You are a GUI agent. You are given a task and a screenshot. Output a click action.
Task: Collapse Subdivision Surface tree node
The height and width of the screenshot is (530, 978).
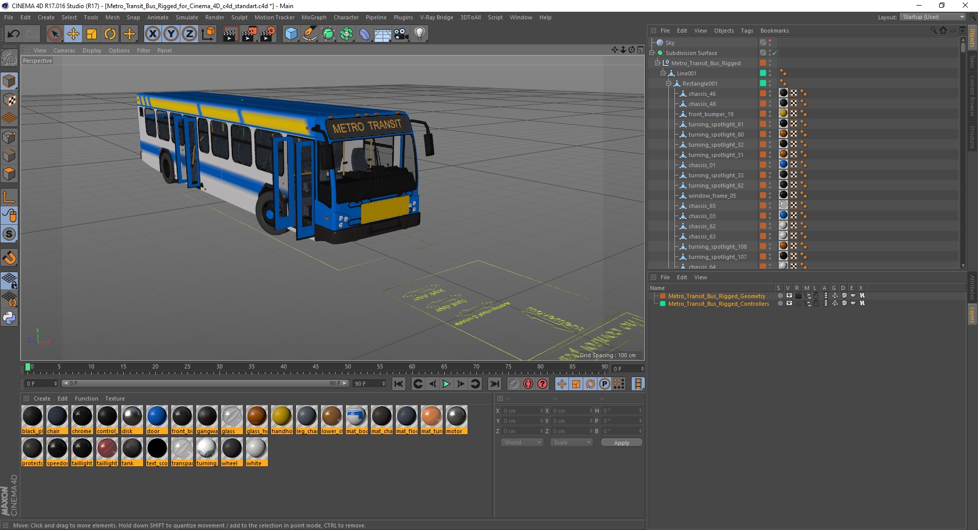click(x=652, y=53)
